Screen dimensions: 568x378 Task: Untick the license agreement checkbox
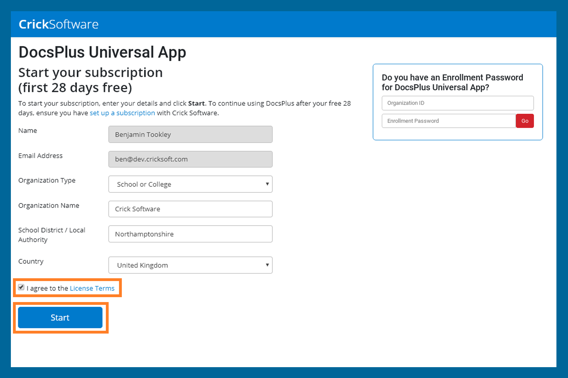[21, 287]
